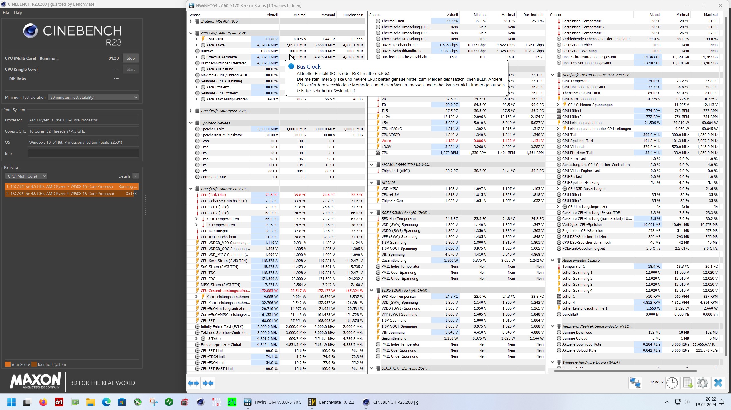This screenshot has width=731, height=410.
Task: Open HWiNFO sensor settings gear
Action: click(x=702, y=383)
